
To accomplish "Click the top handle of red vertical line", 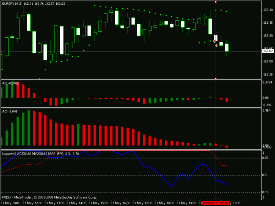I will (216, 2).
